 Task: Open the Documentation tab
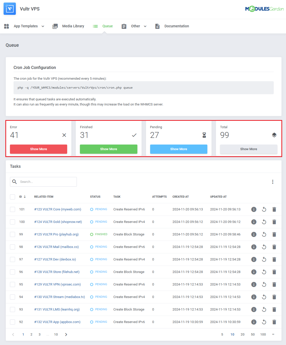(172, 26)
